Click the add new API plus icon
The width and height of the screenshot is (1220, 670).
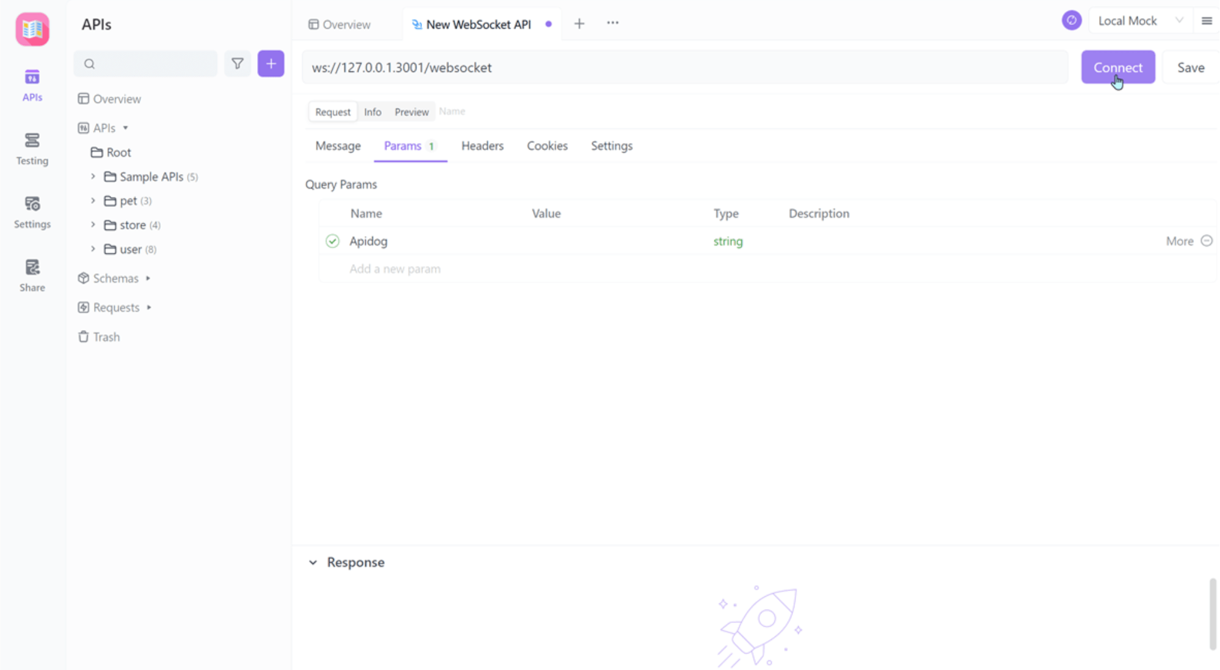click(x=271, y=63)
